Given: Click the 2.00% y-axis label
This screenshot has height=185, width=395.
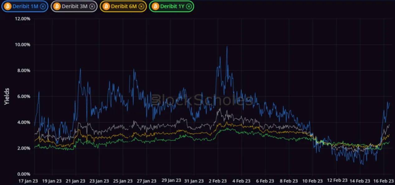Looking at the screenshot, I should coord(23,148).
